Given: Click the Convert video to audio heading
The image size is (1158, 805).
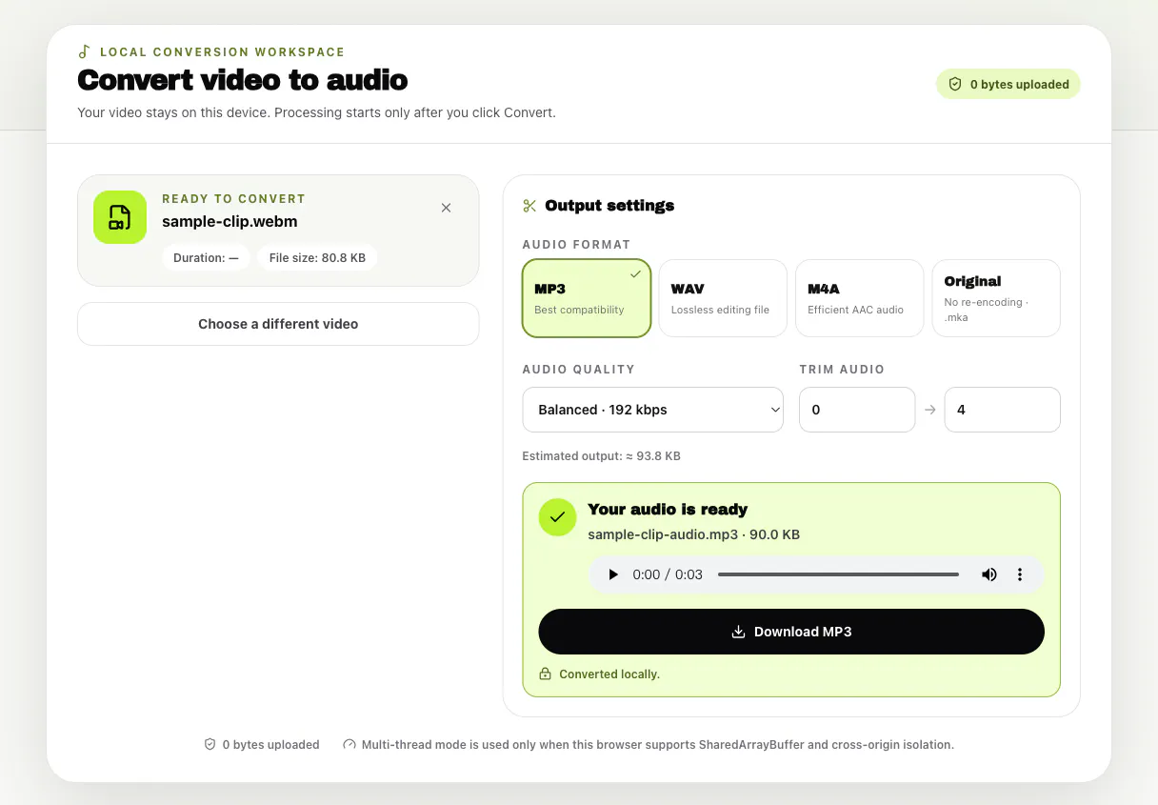Looking at the screenshot, I should point(243,80).
